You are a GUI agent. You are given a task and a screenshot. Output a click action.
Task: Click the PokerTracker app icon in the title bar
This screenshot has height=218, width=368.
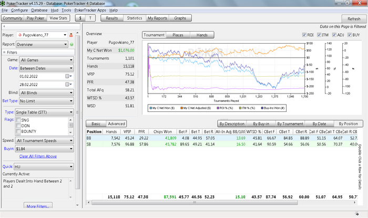click(x=3, y=3)
